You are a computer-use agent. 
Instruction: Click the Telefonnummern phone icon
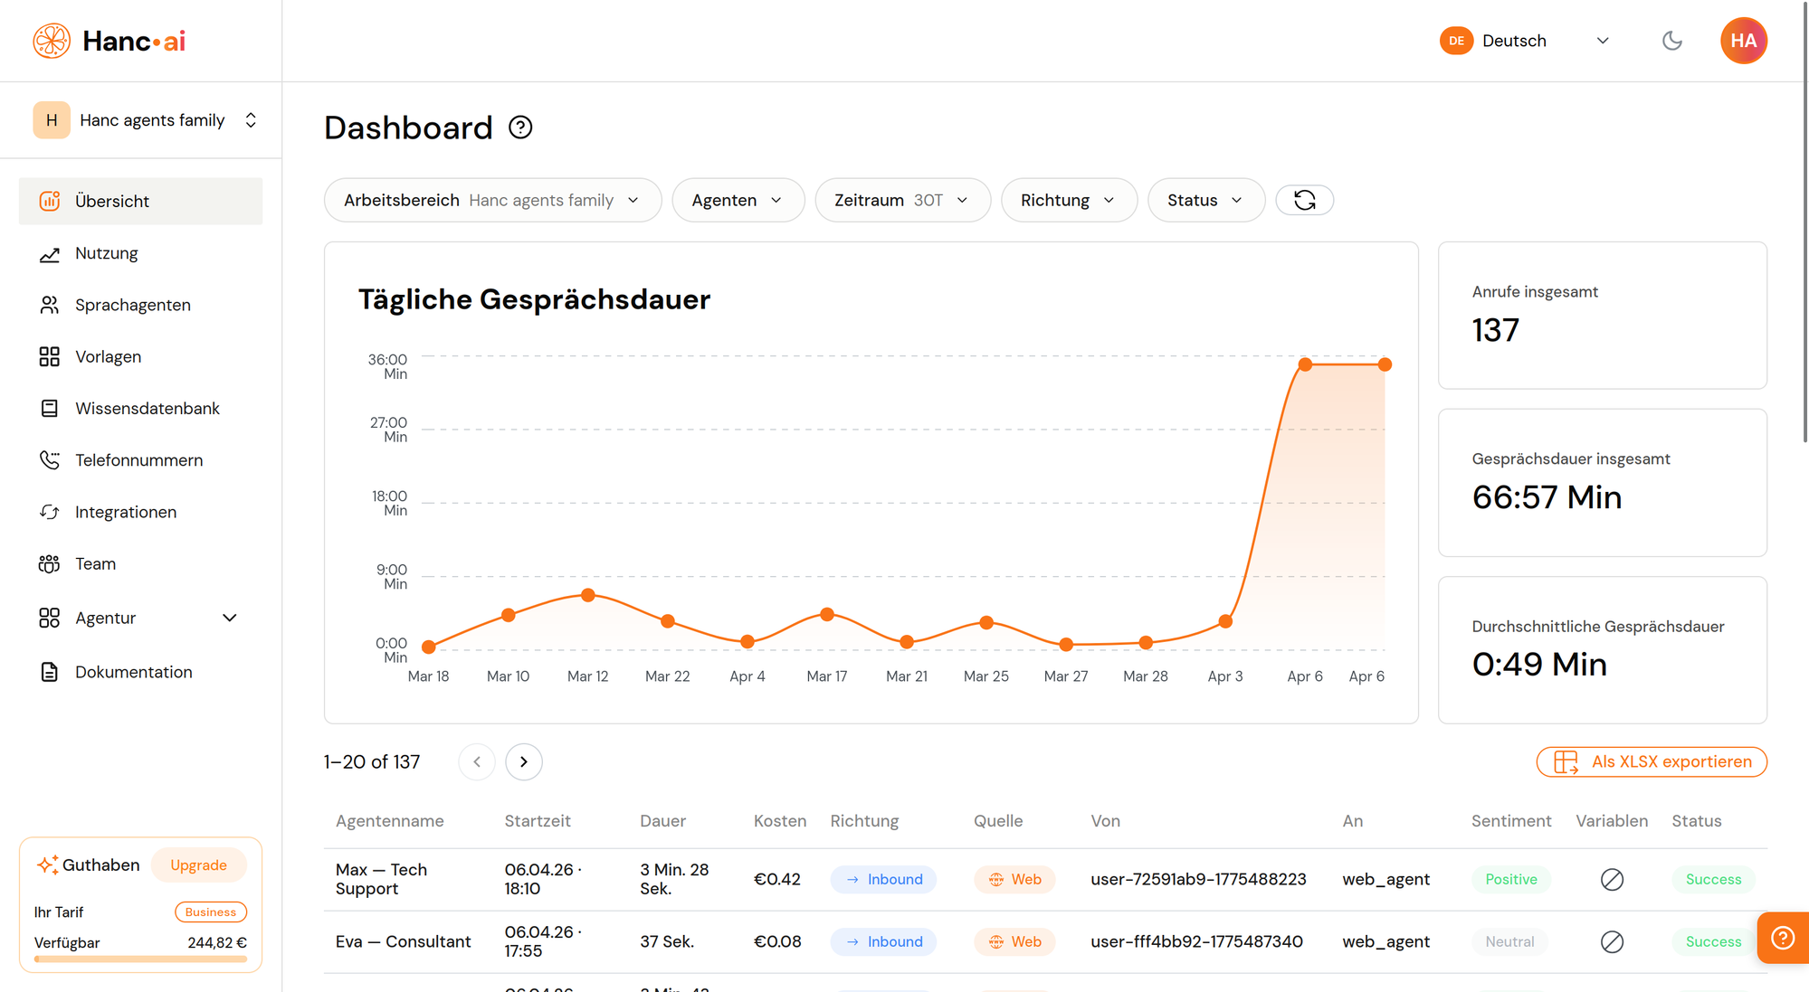tap(51, 459)
